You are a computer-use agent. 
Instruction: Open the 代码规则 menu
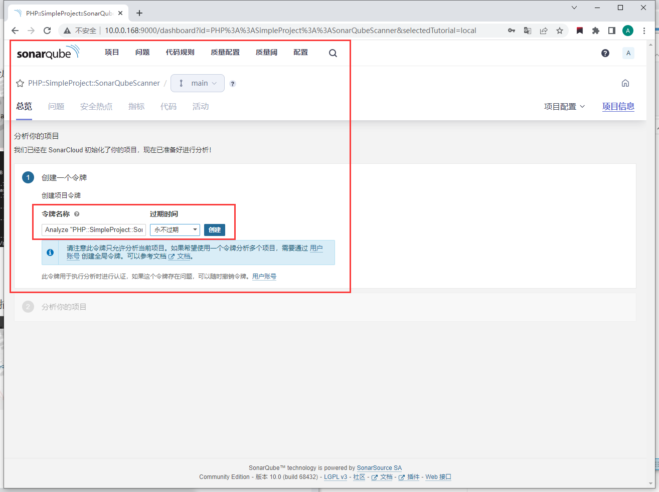(180, 52)
